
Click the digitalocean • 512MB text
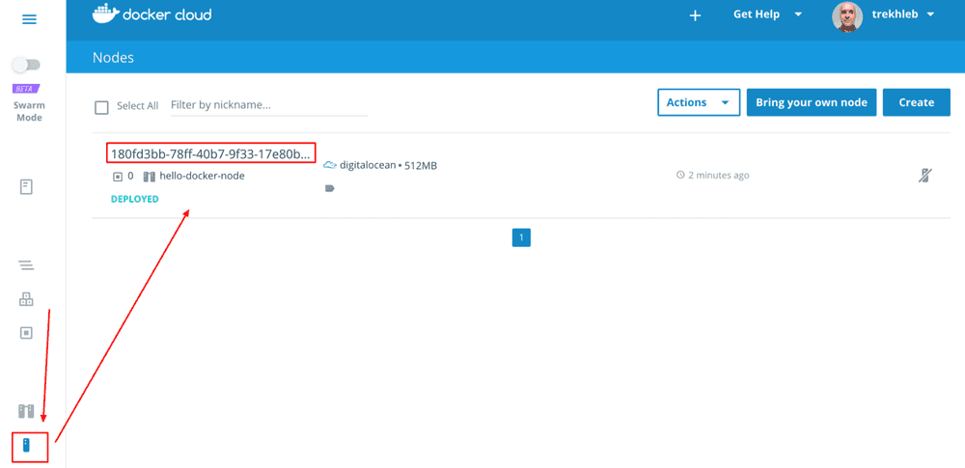[x=388, y=165]
